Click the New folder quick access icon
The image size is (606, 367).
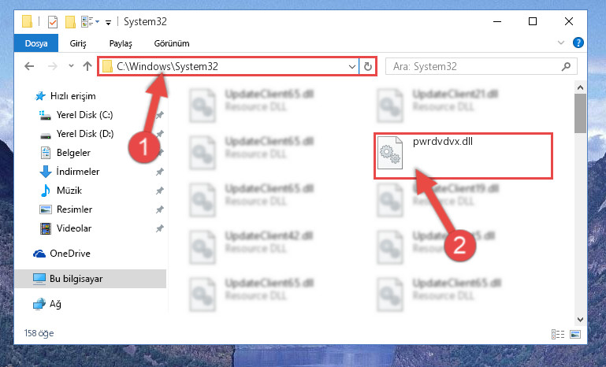70,22
